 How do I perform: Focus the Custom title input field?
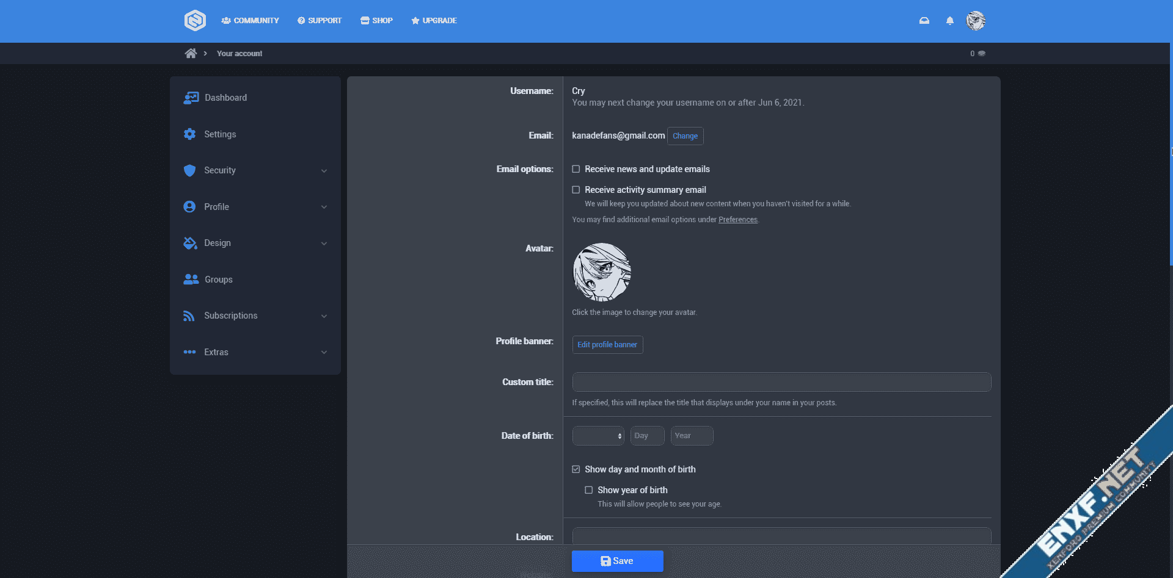point(781,382)
